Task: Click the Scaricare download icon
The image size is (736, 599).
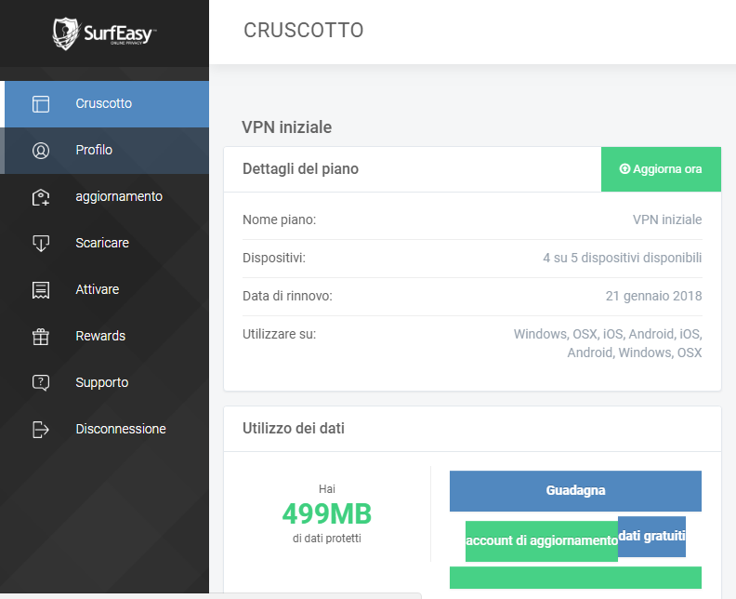Action: pyautogui.click(x=41, y=244)
